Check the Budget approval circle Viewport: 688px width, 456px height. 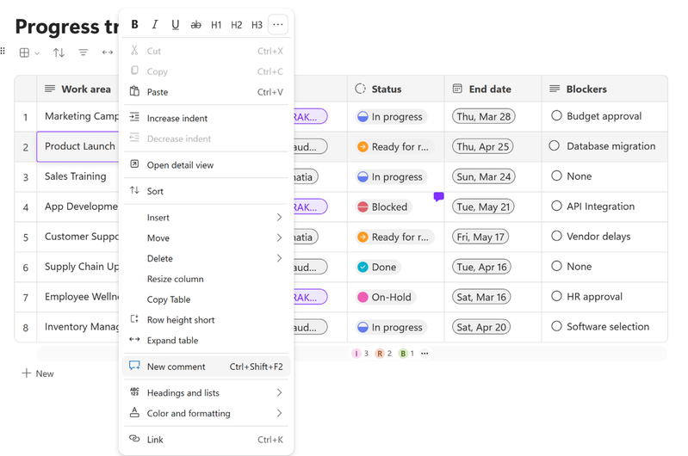point(556,116)
